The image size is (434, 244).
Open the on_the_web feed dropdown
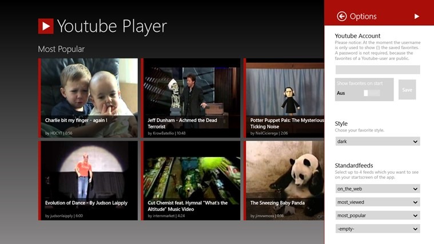point(378,189)
